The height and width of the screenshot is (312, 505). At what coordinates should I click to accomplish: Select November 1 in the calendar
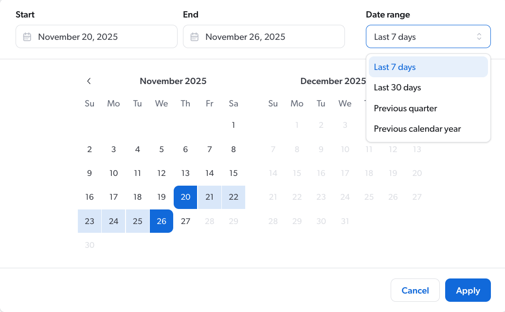234,125
